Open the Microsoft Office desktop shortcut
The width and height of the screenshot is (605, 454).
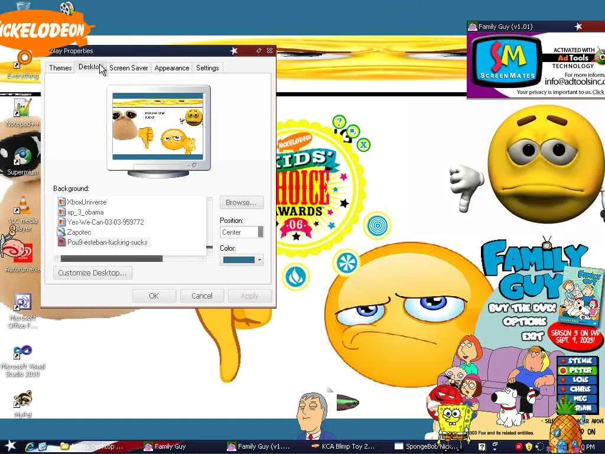(22, 311)
